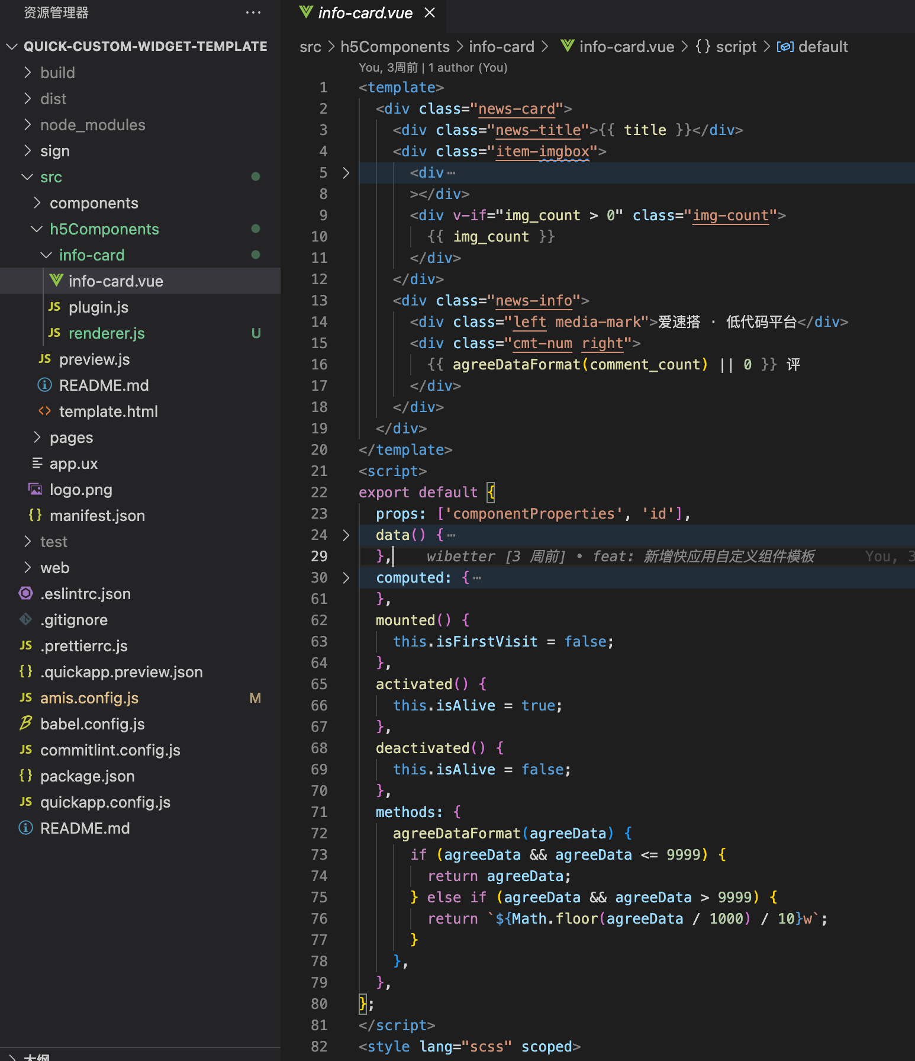
Task: Click the 资源管理器 explorer panel title
Action: coord(56,12)
